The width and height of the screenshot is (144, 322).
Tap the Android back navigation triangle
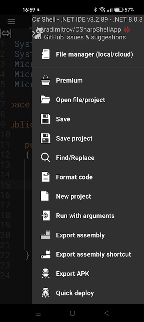pos(107,313)
